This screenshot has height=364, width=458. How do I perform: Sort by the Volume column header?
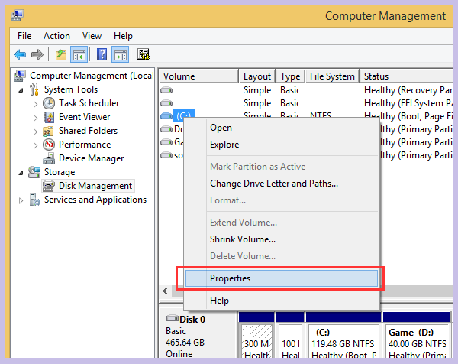pos(198,76)
